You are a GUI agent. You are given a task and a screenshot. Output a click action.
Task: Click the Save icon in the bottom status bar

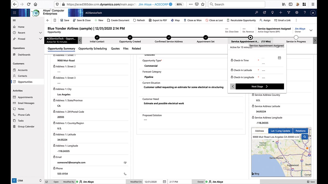click(311, 182)
